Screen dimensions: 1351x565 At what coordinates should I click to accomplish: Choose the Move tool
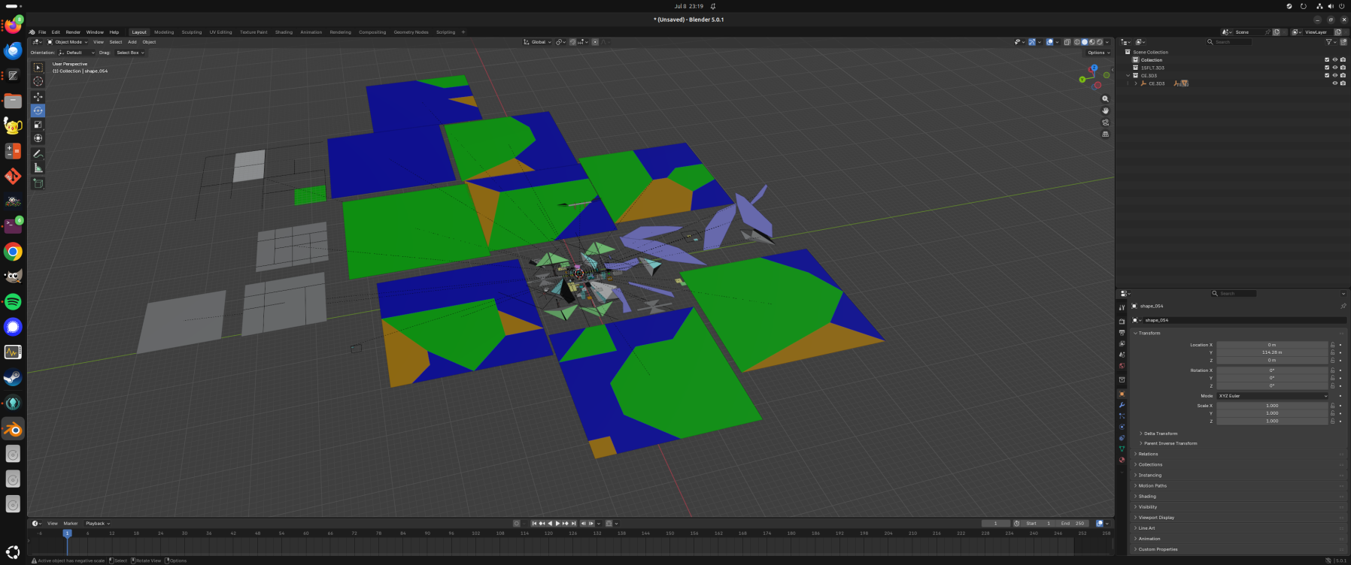38,97
